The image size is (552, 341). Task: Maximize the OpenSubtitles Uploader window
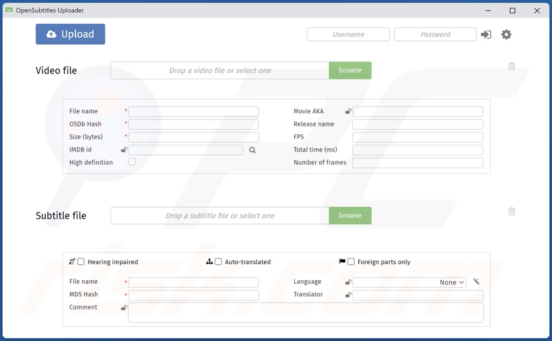tap(513, 10)
